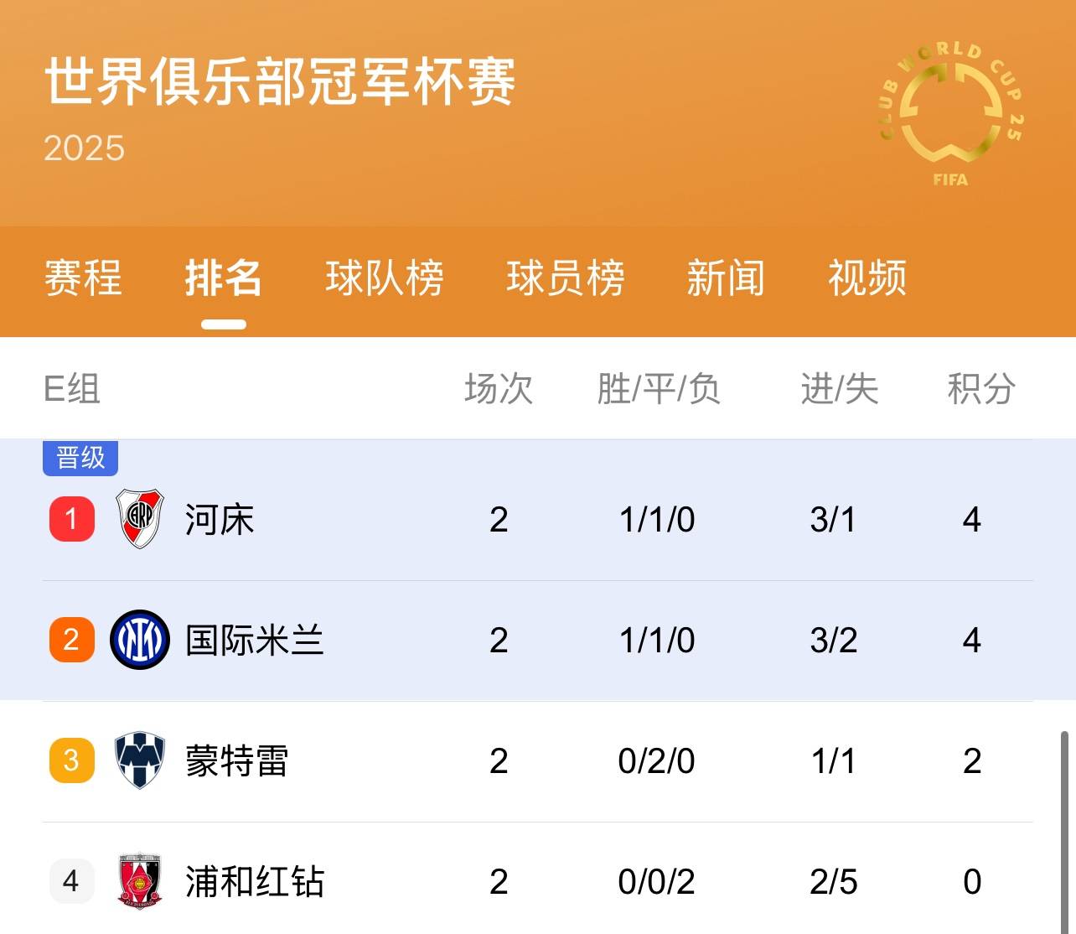The image size is (1076, 934).
Task: Click the 晋级 qualification badge
Action: click(x=80, y=458)
